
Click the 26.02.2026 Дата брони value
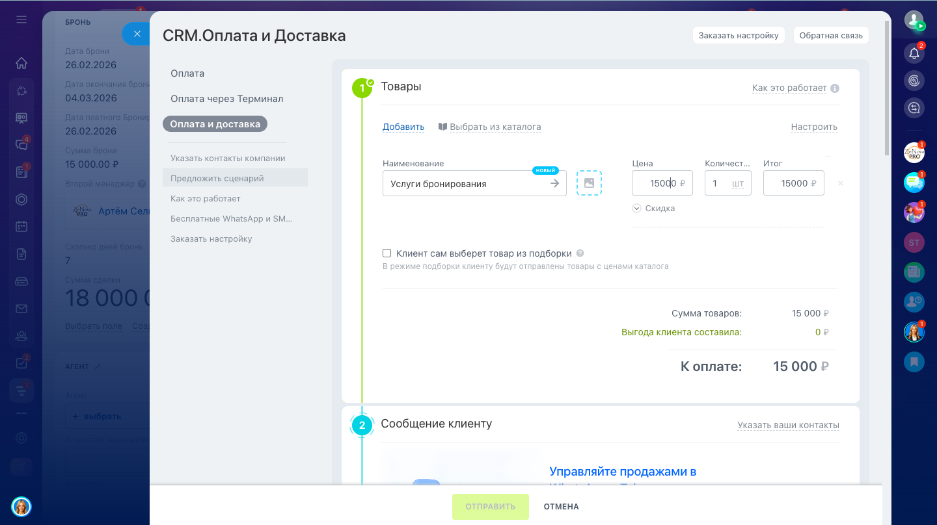[x=91, y=64]
